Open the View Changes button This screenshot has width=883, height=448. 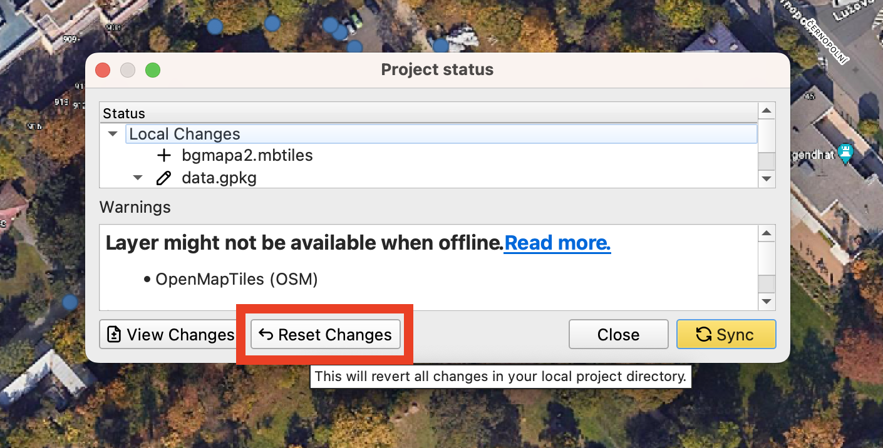[x=167, y=335]
